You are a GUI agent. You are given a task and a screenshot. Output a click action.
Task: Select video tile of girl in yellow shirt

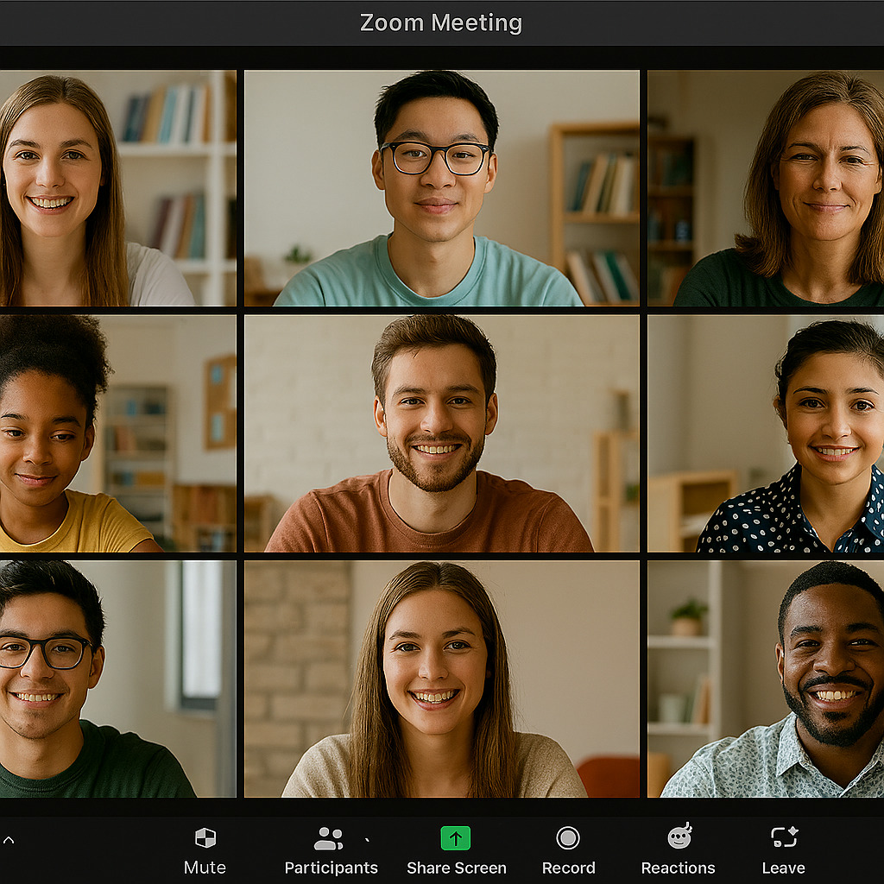pyautogui.click(x=117, y=433)
